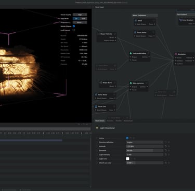The image size is (195, 191).
Task: Click the far-right icon on Elevation row
Action: pyautogui.click(x=169, y=150)
